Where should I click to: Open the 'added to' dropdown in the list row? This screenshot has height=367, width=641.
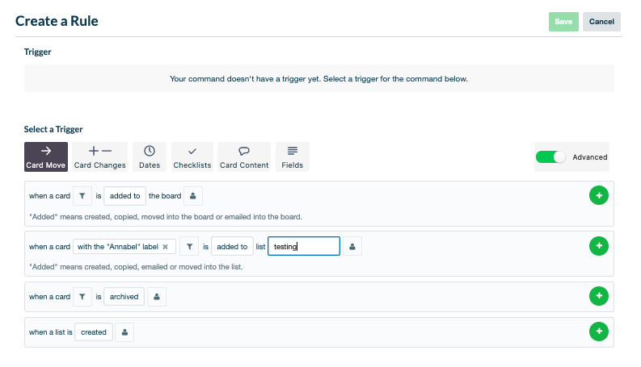232,246
